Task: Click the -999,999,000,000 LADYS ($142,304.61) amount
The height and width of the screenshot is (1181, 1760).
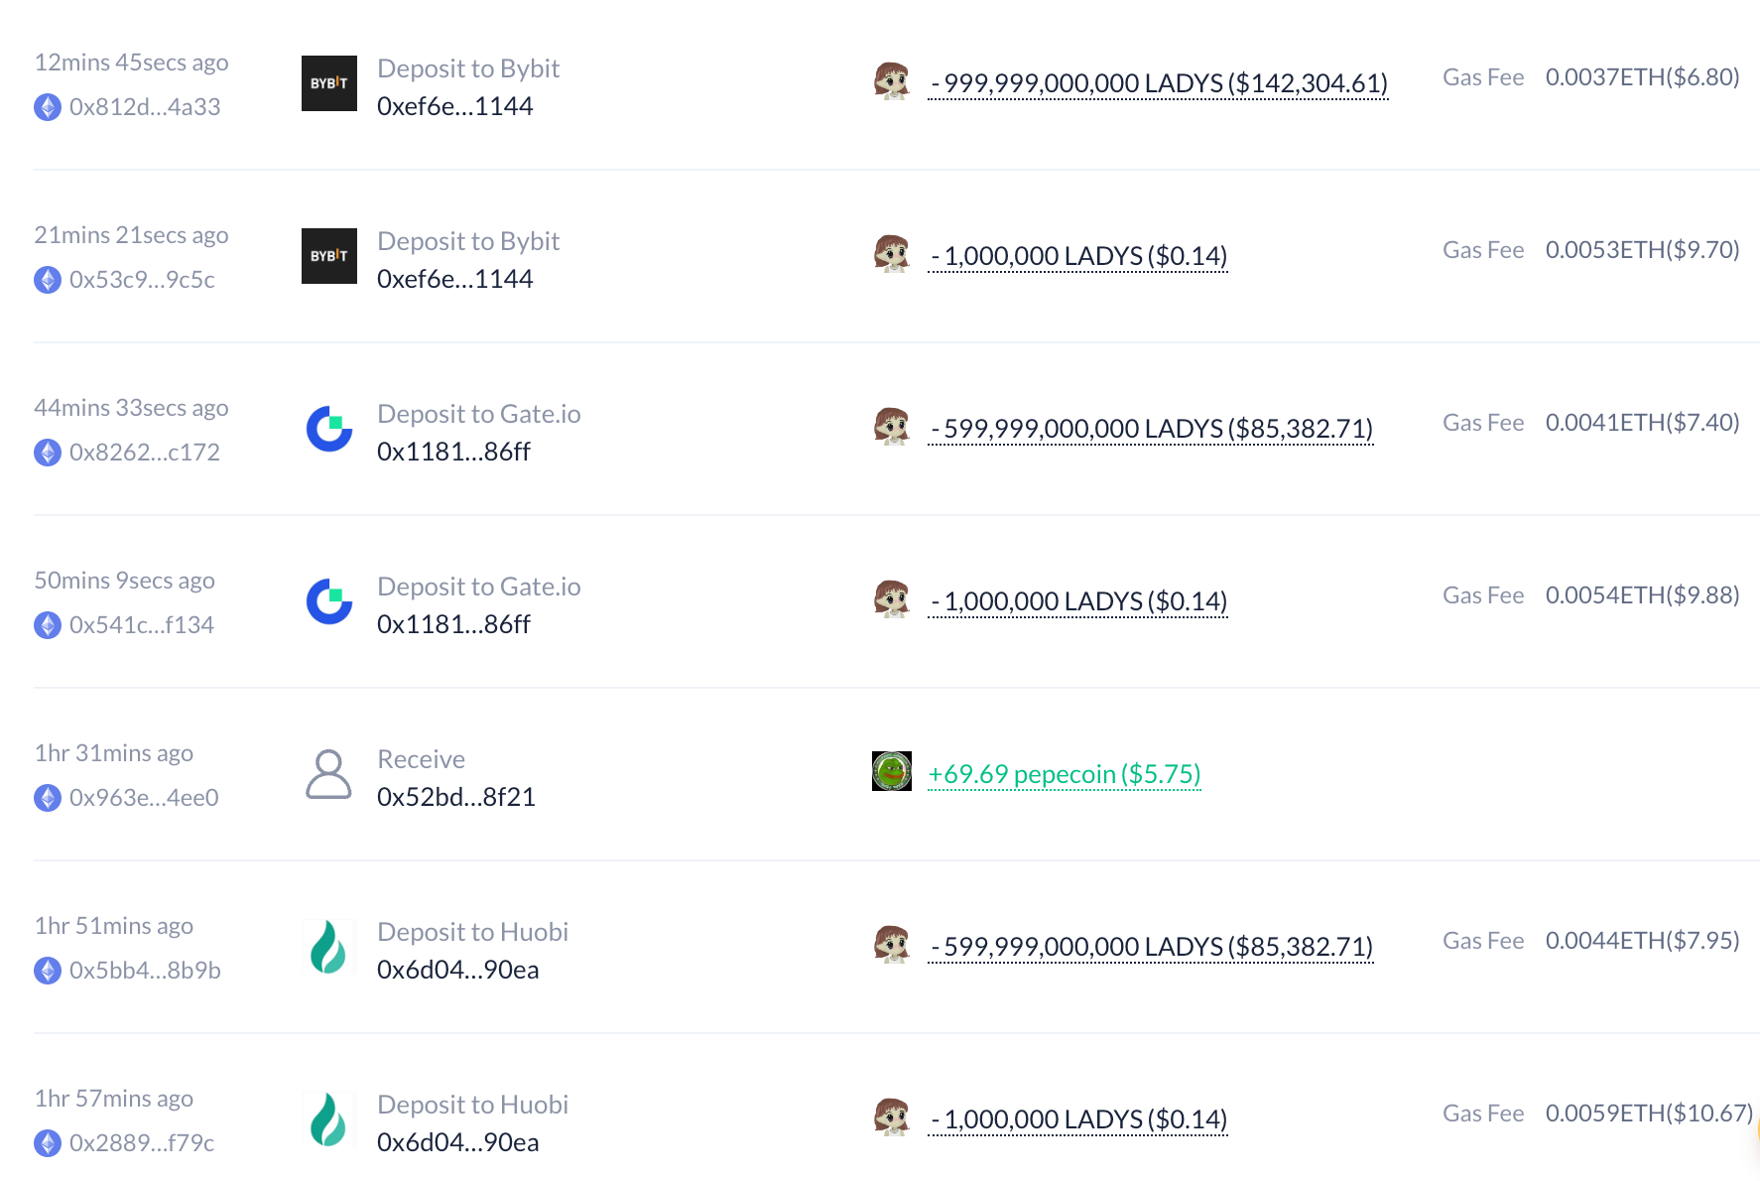Action: click(x=1157, y=83)
